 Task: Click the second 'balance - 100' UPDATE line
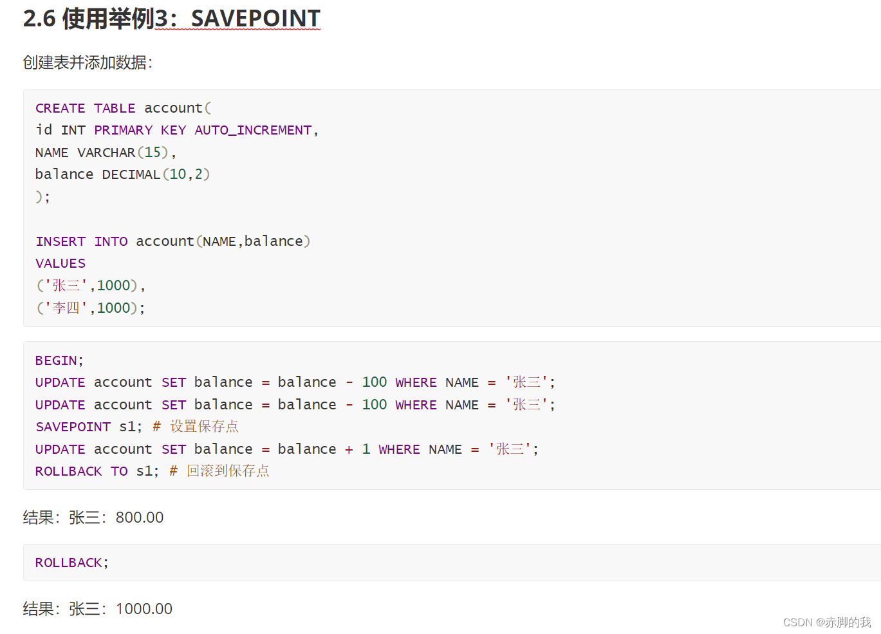295,405
